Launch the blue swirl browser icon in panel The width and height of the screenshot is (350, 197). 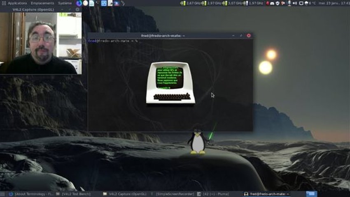(x=79, y=3)
